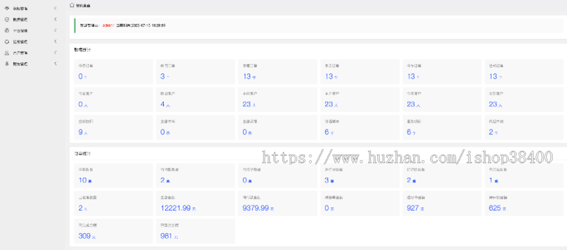Click the order total value 10 单

coord(84,180)
